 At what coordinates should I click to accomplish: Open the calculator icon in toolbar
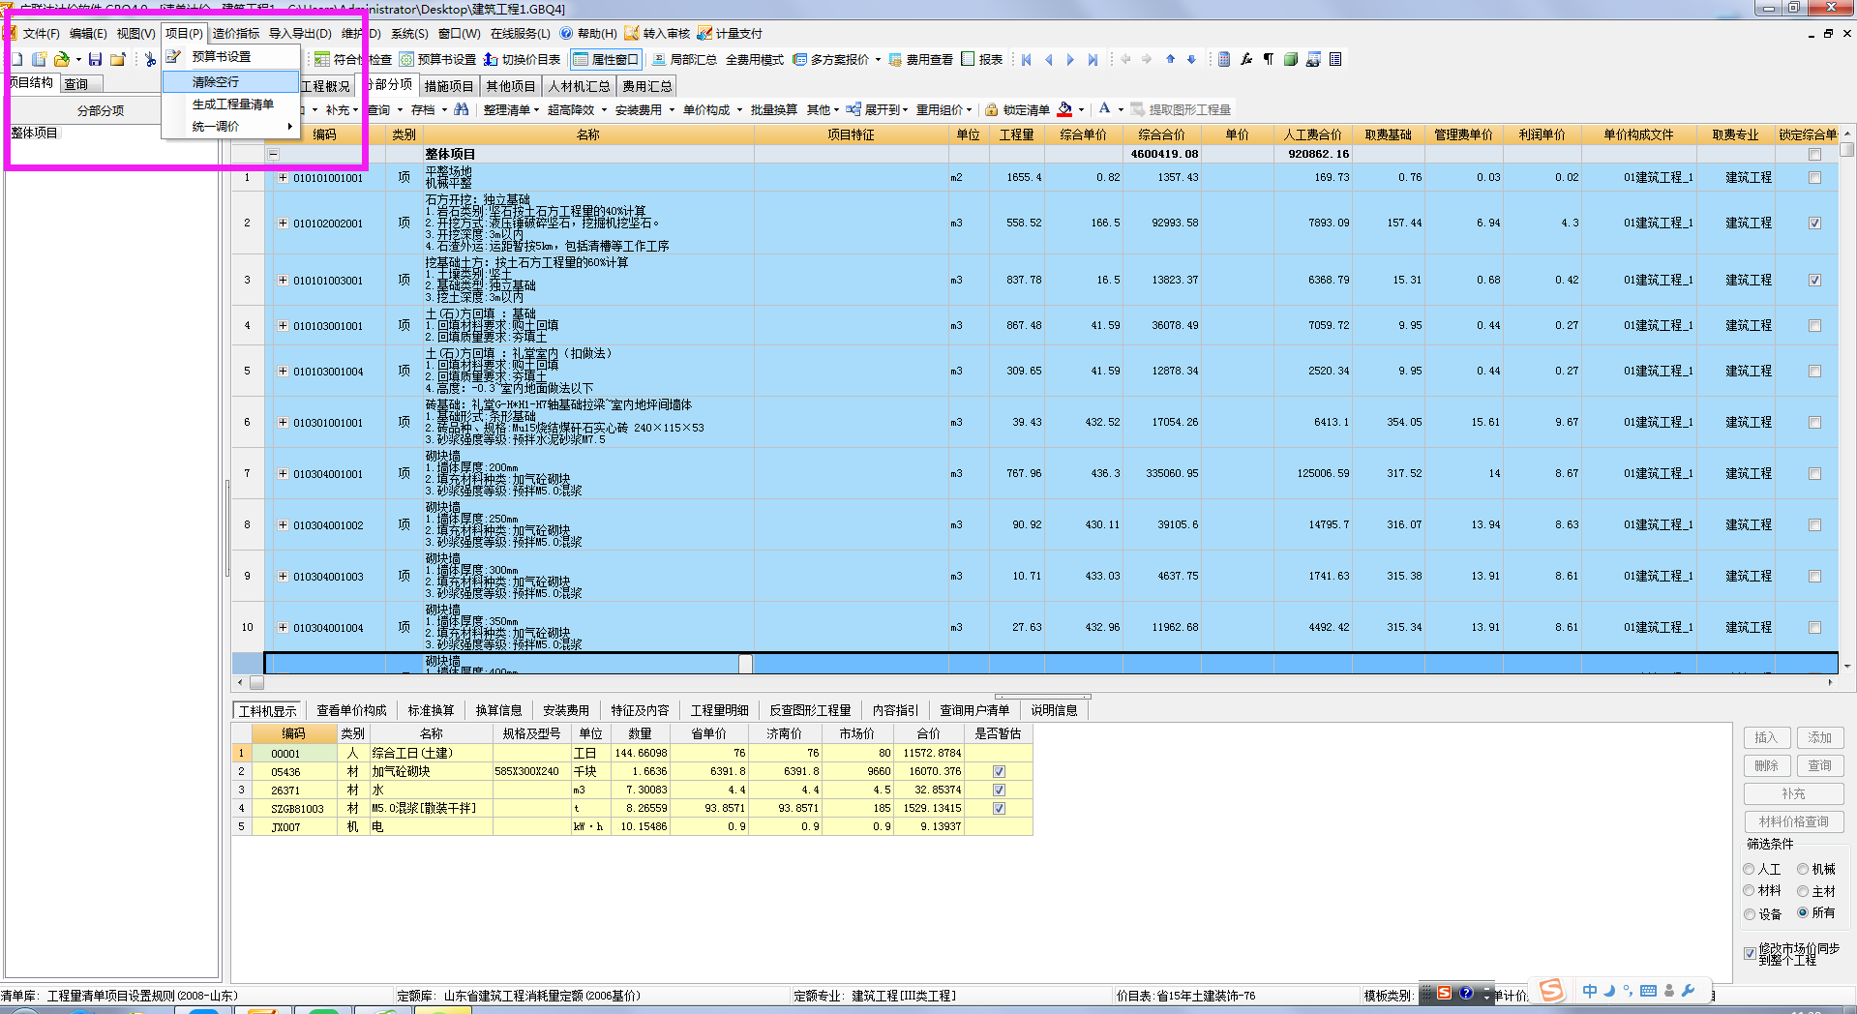point(1224,59)
